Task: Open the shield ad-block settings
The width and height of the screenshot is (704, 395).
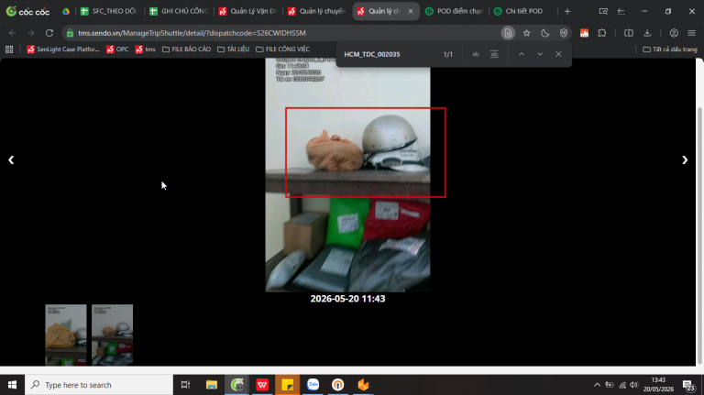Action: [x=564, y=33]
